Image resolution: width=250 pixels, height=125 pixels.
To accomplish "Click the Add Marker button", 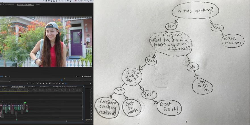I will 28,83.
